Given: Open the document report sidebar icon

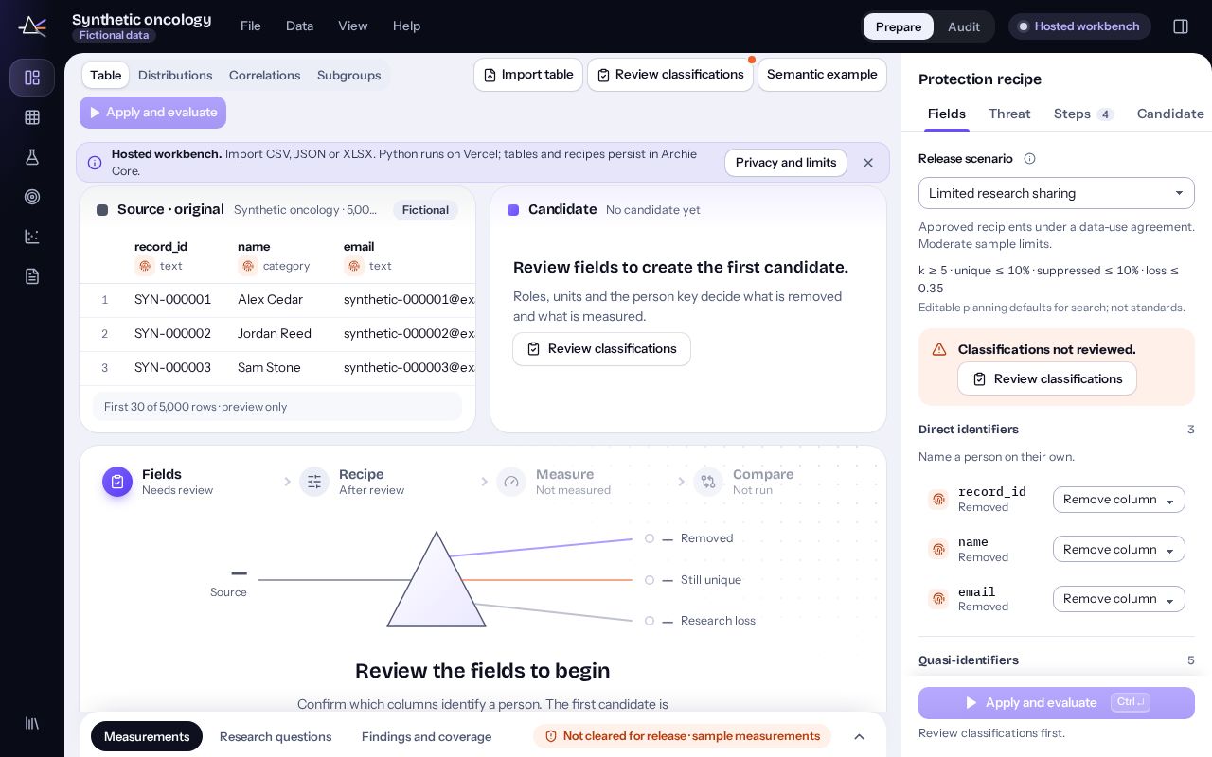Looking at the screenshot, I should [32, 276].
